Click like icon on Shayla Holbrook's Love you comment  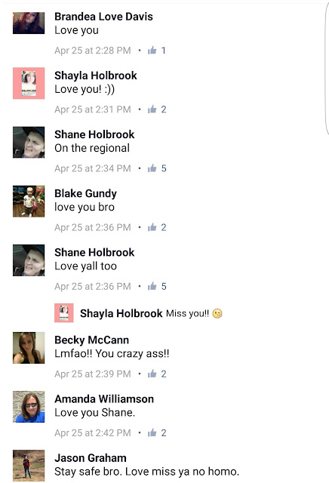click(x=152, y=109)
